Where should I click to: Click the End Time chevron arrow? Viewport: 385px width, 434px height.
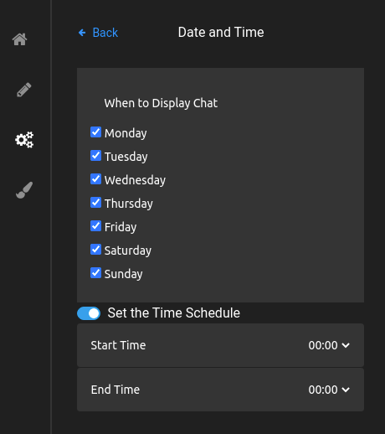[x=346, y=390]
